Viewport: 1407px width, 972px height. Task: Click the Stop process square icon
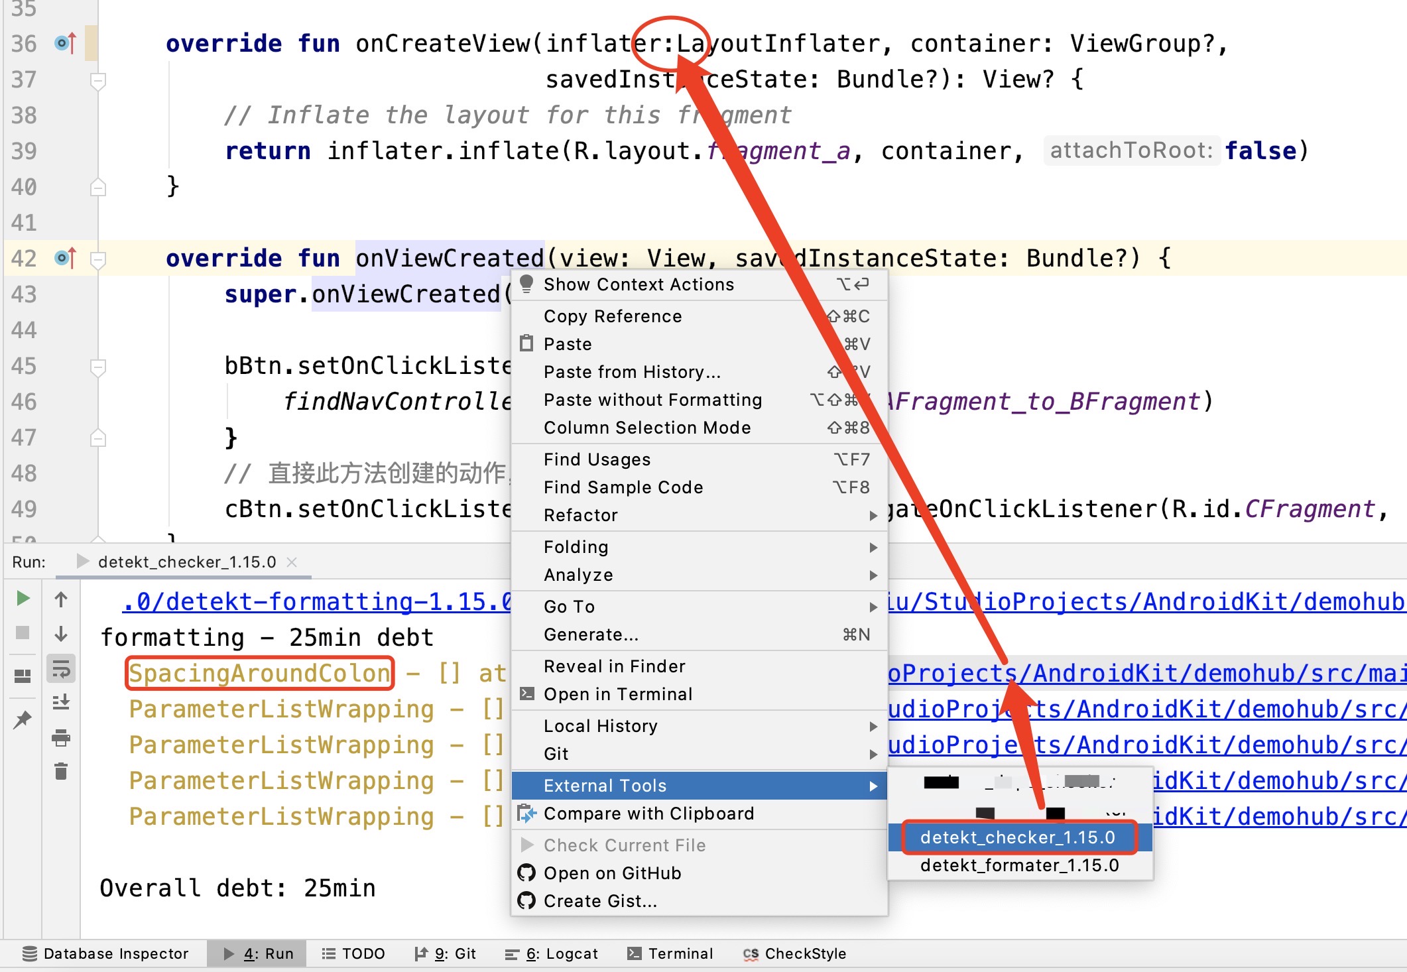pyautogui.click(x=23, y=633)
